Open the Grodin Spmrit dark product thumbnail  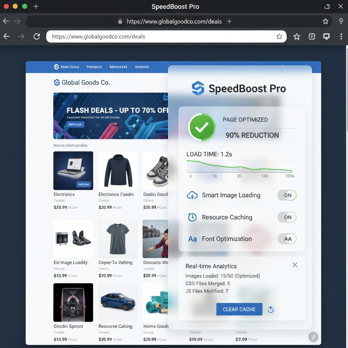coord(73,302)
